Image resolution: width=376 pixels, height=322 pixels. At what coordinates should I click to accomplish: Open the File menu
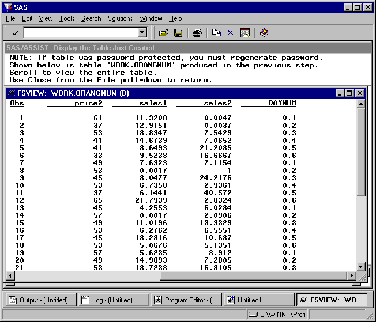[x=10, y=18]
